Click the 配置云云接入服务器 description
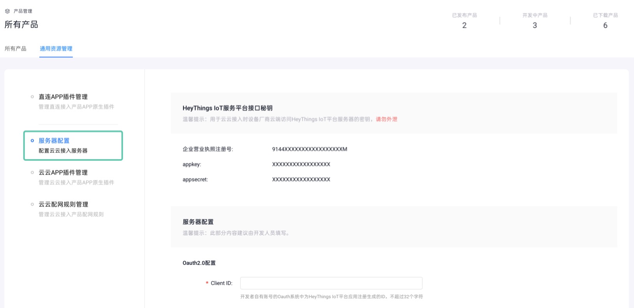The width and height of the screenshot is (634, 308). click(x=63, y=151)
